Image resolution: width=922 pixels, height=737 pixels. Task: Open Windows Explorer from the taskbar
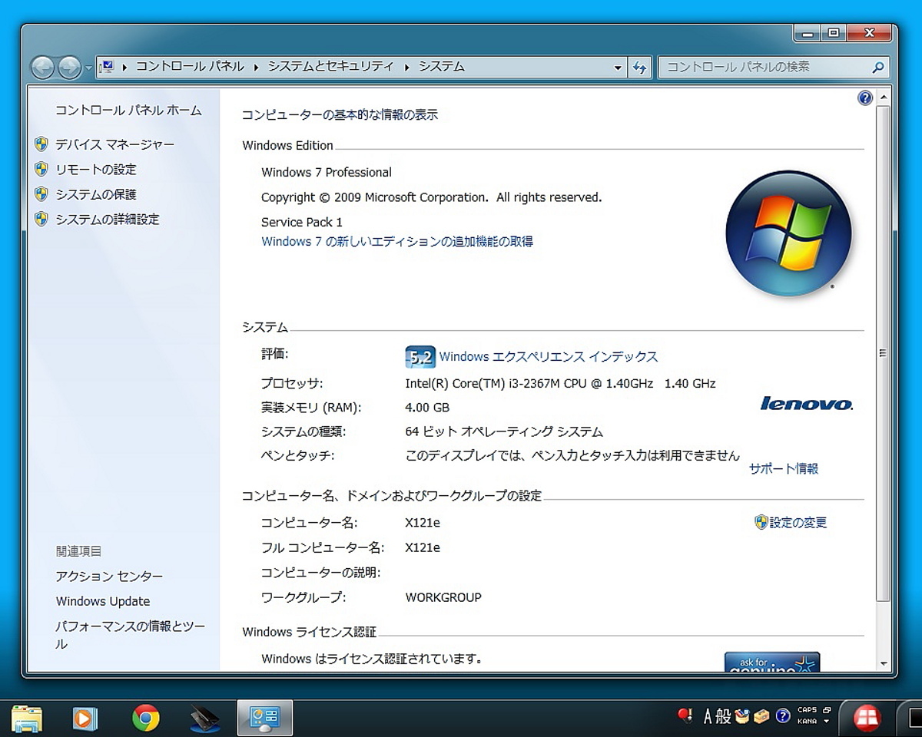[x=27, y=719]
